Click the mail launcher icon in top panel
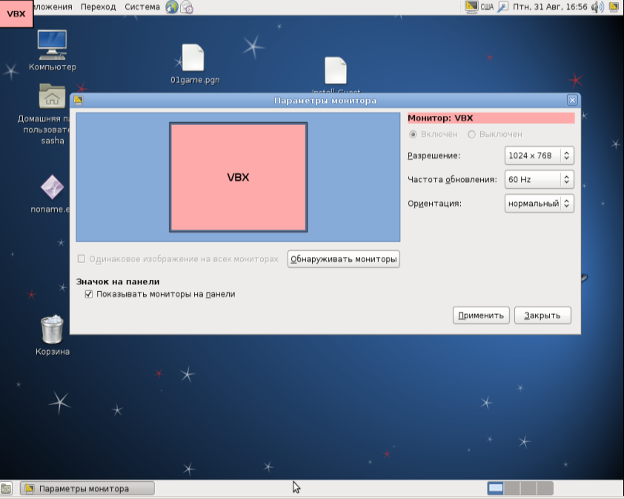The image size is (624, 499). (187, 7)
